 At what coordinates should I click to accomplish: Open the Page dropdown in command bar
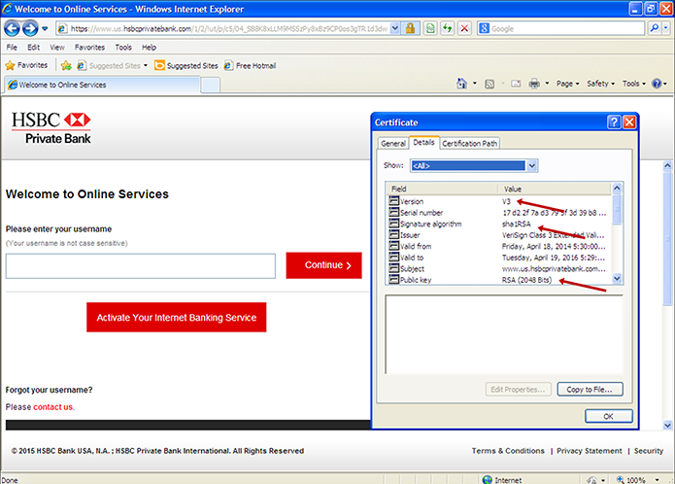pos(567,85)
